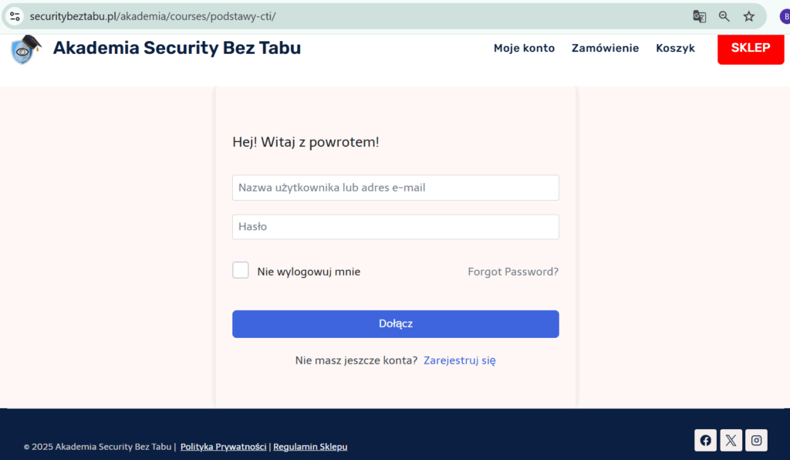
Task: Click the translate page icon in address bar
Action: tap(699, 16)
